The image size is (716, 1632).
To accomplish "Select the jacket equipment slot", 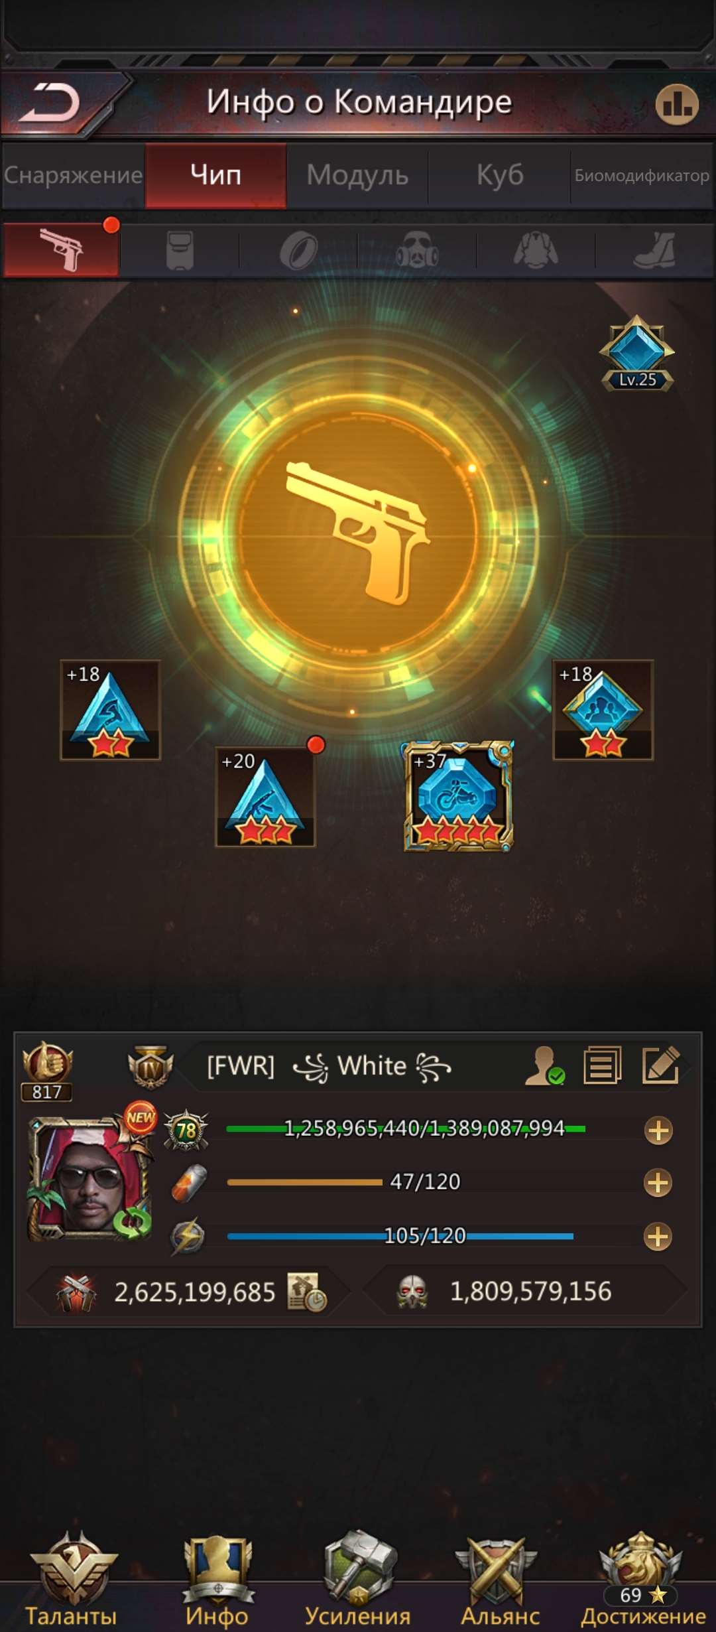I will (536, 251).
